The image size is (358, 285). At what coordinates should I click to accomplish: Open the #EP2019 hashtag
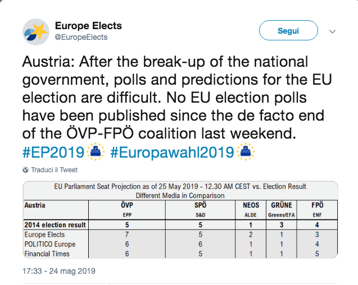53,151
